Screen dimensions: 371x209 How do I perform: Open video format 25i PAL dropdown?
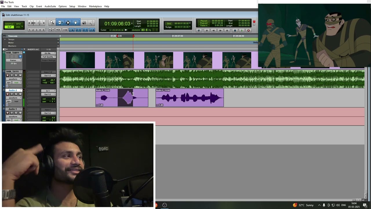tap(48, 53)
